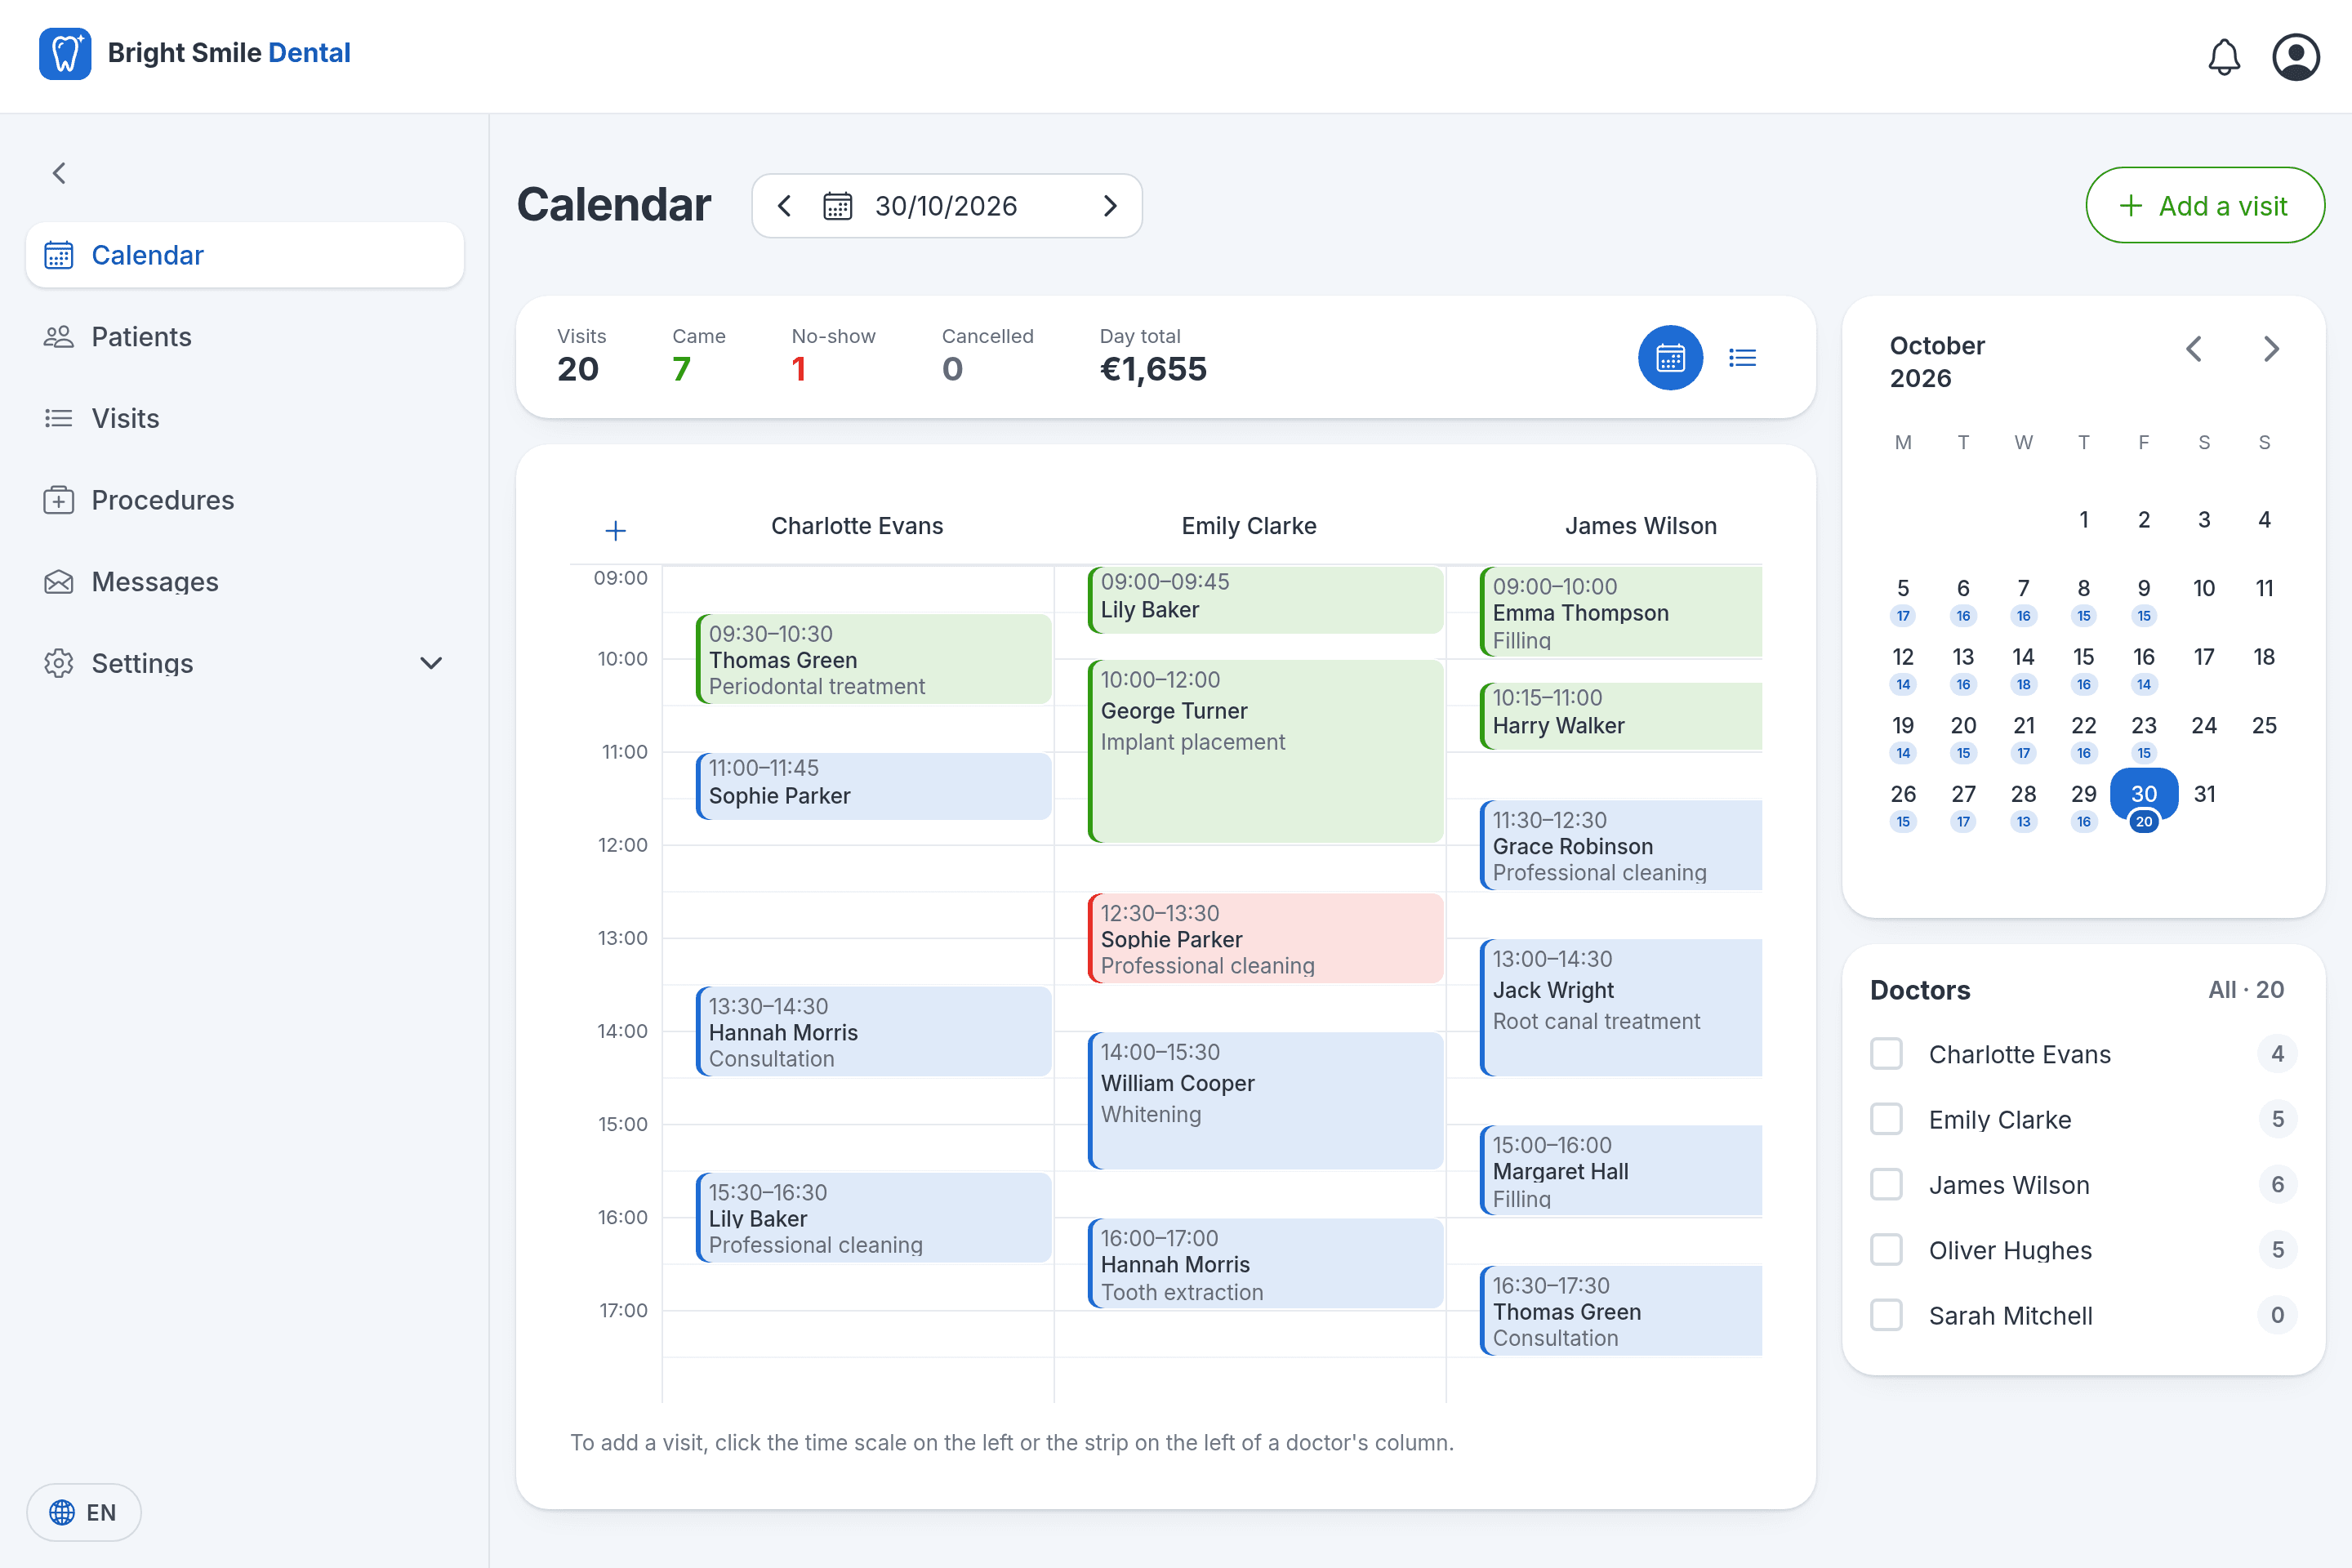Viewport: 2352px width, 1568px height.
Task: Click the Bright Smile Dental tooth logo
Action: point(65,53)
